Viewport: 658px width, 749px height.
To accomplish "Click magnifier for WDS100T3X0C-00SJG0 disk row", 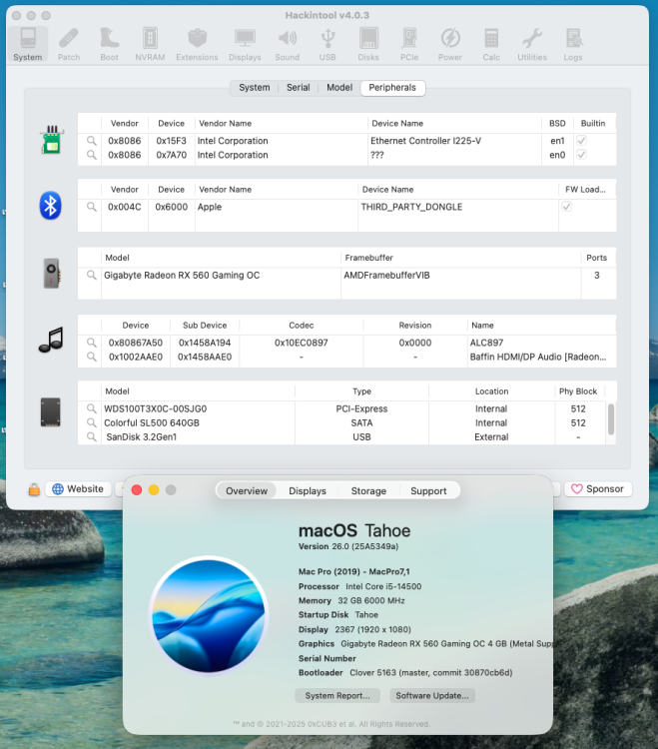I will click(91, 408).
